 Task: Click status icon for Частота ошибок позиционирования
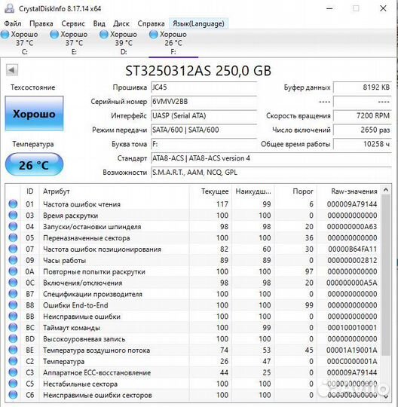pos(13,249)
